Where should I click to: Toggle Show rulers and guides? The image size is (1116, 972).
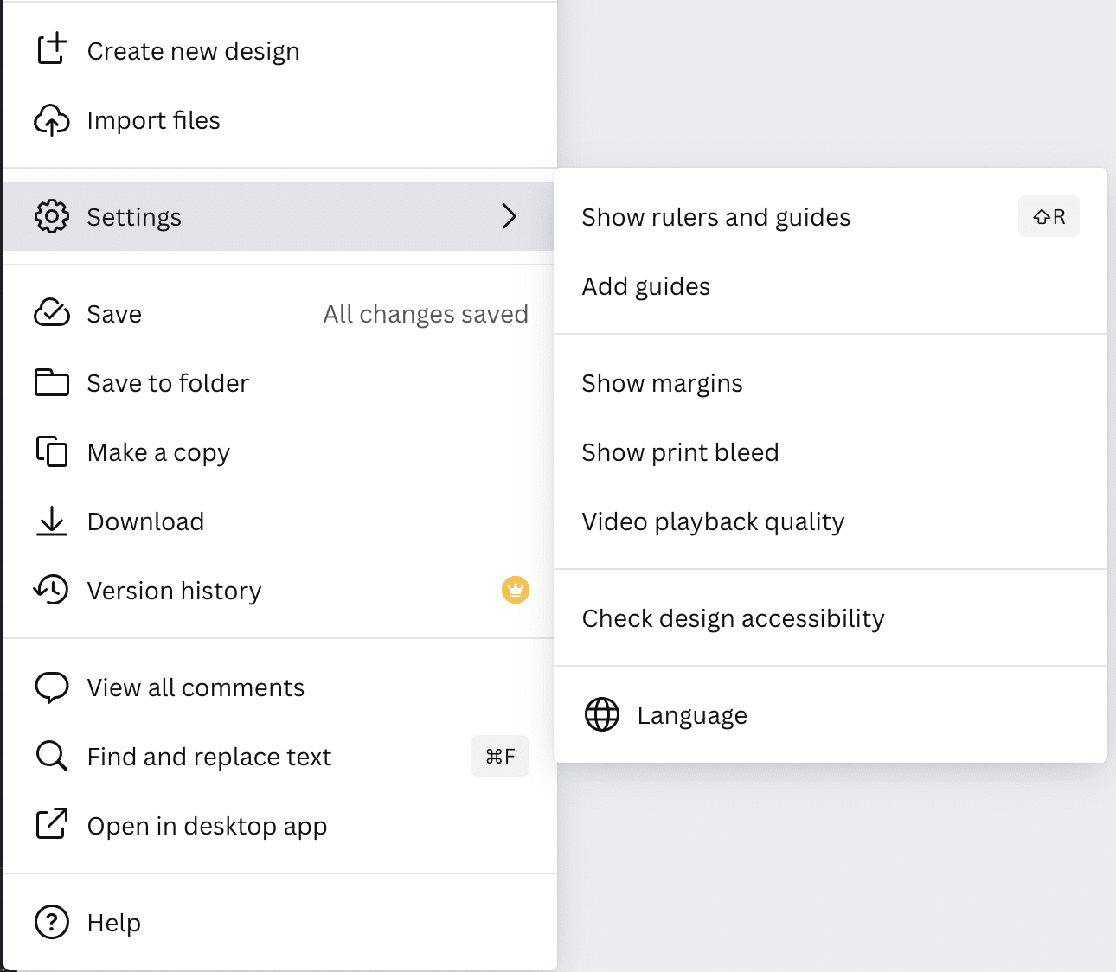pyautogui.click(x=715, y=217)
